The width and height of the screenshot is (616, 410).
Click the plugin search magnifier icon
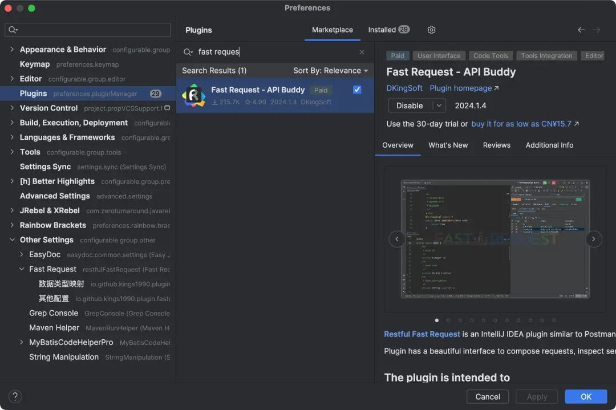[188, 52]
